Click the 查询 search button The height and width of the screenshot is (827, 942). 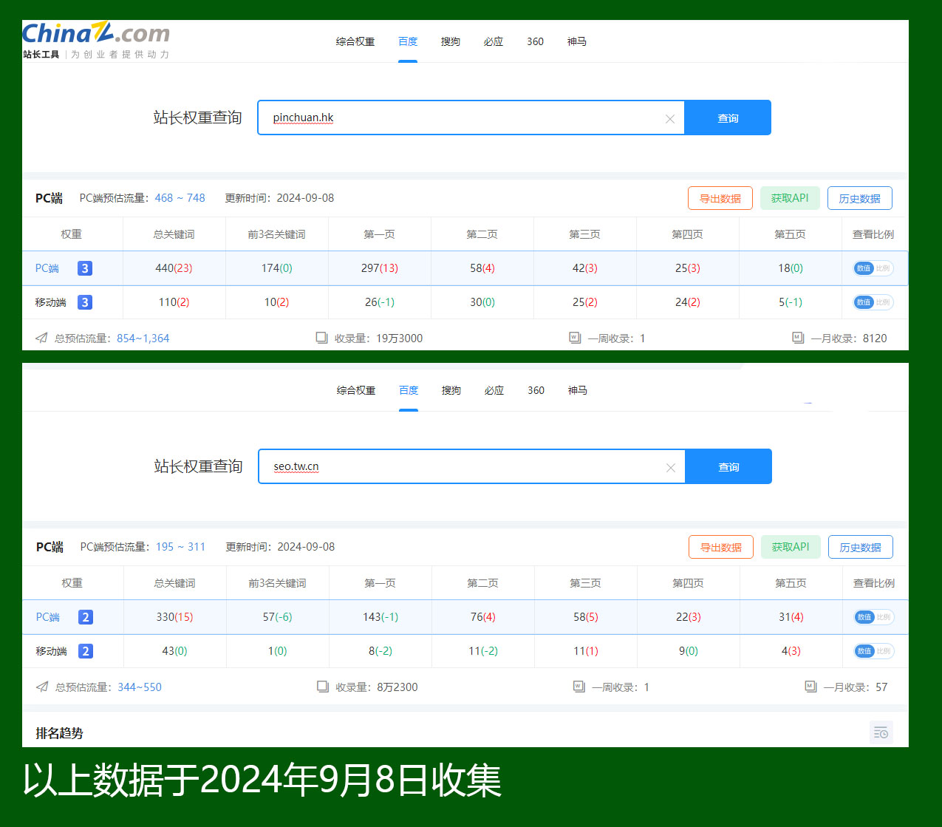(728, 118)
